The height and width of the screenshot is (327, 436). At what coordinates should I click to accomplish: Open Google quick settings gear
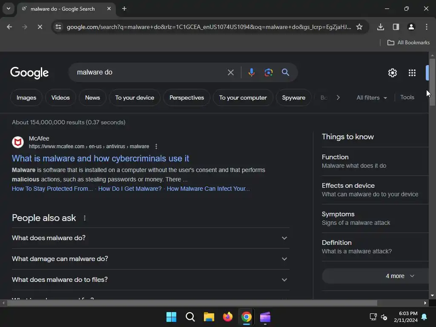point(392,73)
